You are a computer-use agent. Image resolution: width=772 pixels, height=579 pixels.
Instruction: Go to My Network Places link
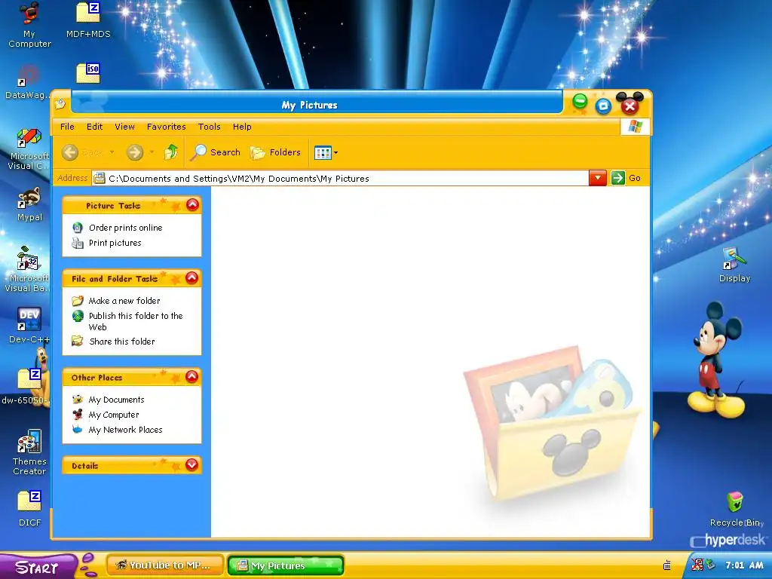(x=125, y=430)
